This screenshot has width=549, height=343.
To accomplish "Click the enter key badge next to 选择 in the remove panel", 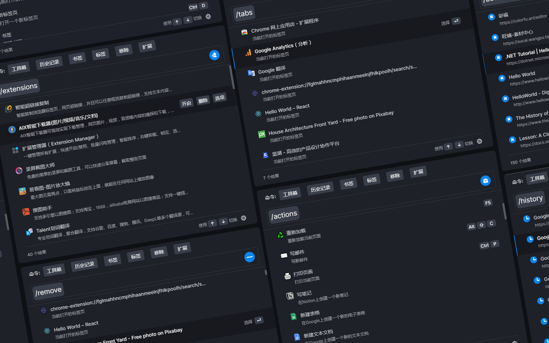I will [x=259, y=320].
